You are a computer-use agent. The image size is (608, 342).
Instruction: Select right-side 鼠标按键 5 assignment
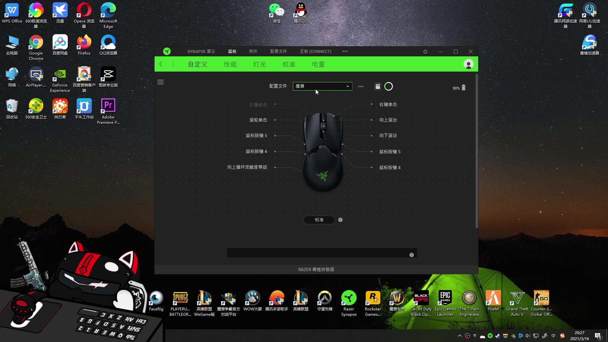(x=390, y=152)
